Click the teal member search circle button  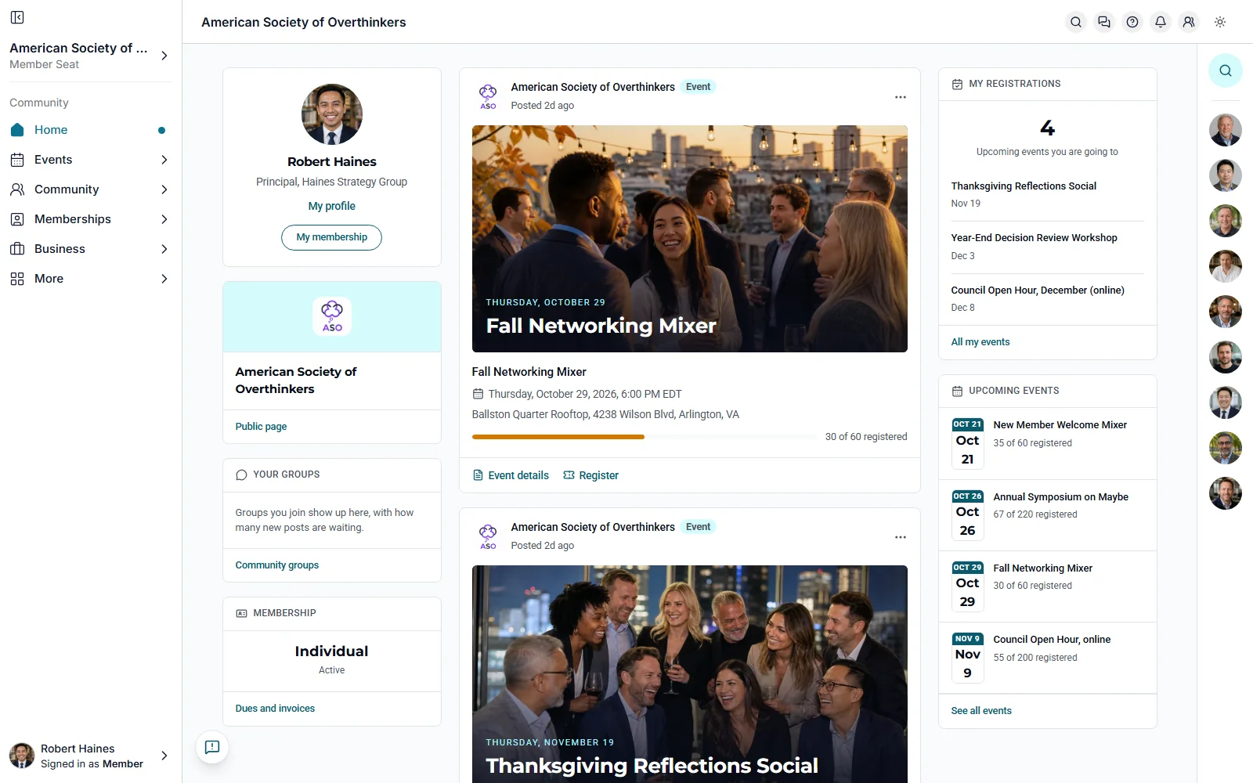1226,70
